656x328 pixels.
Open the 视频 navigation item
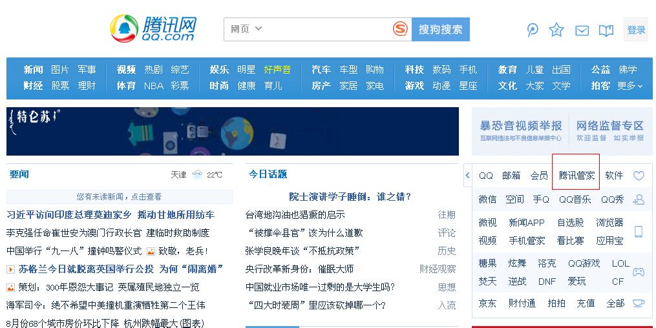[x=126, y=69]
